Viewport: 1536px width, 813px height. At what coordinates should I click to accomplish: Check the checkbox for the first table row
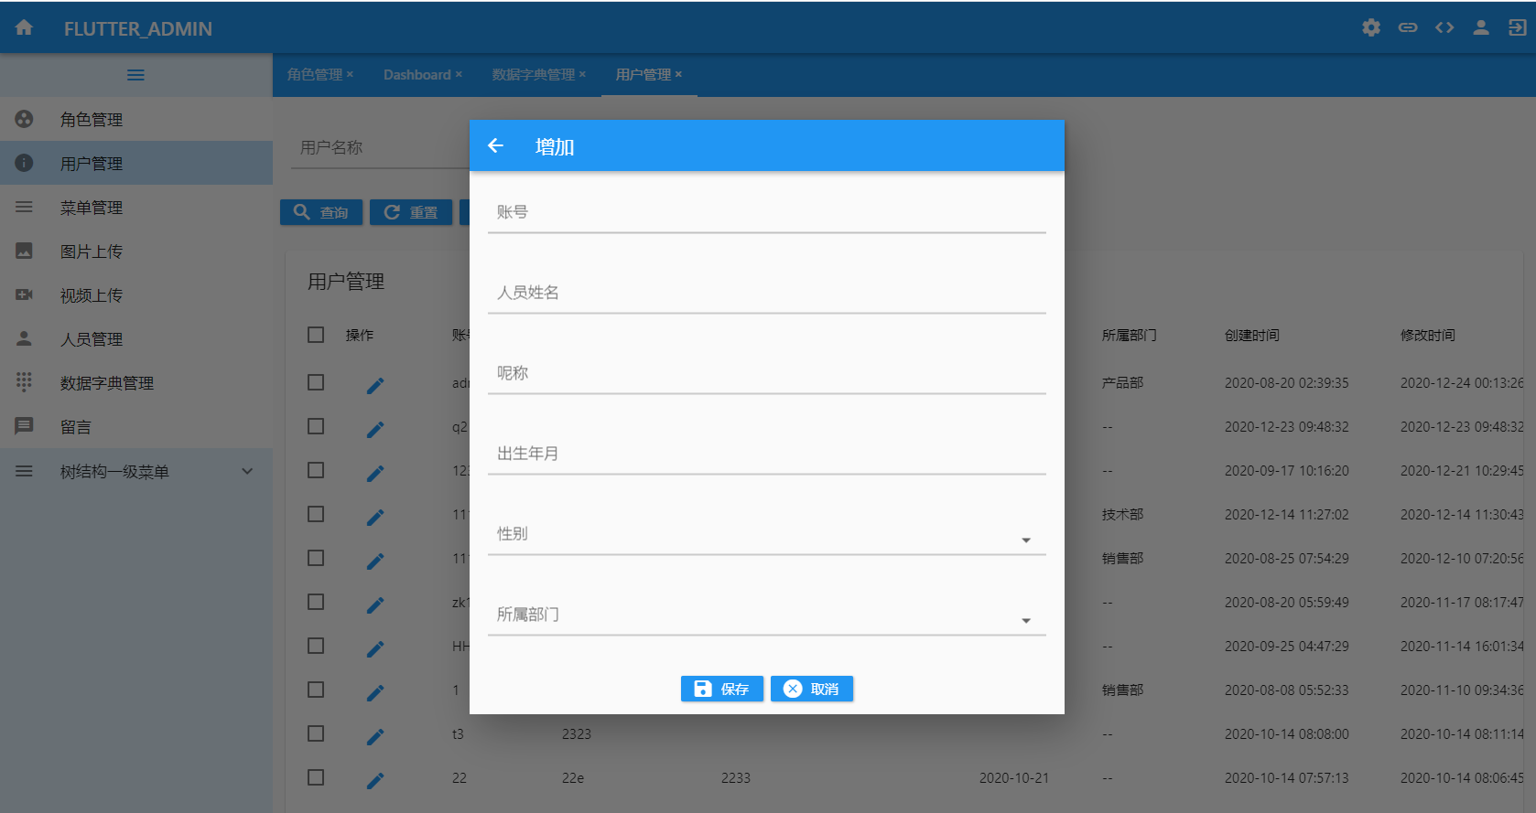point(316,382)
